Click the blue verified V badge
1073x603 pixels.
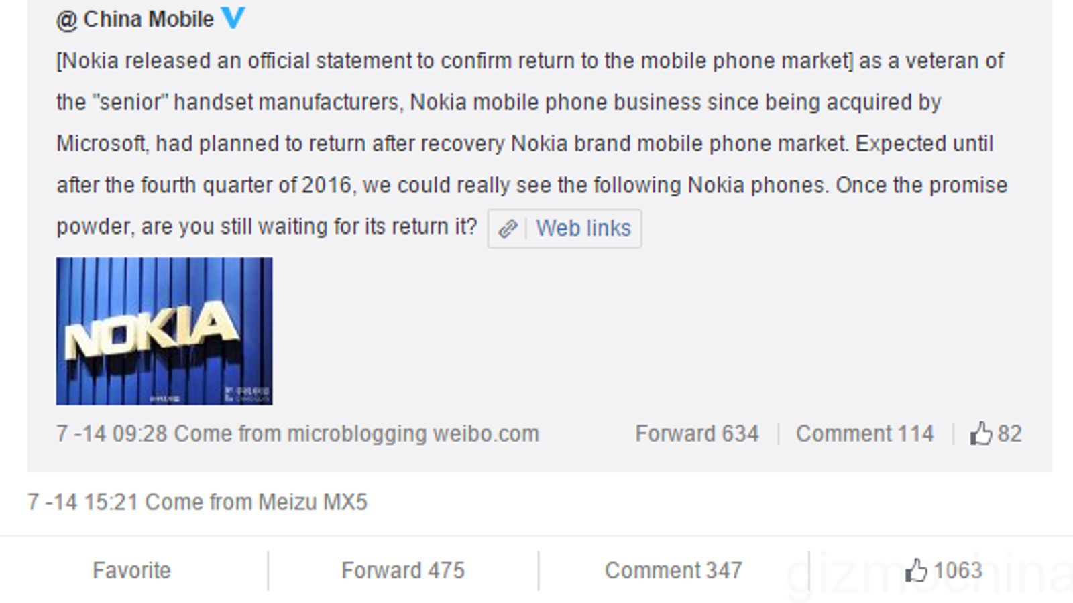click(233, 17)
